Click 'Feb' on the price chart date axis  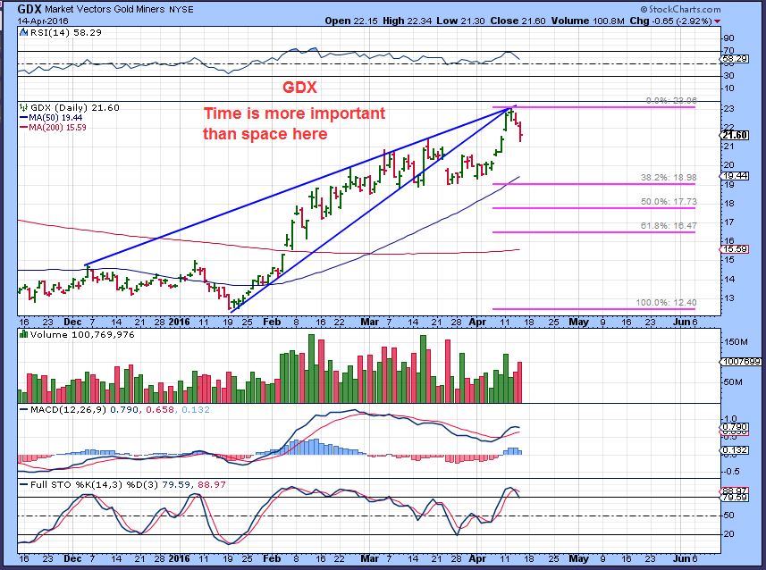[x=272, y=322]
